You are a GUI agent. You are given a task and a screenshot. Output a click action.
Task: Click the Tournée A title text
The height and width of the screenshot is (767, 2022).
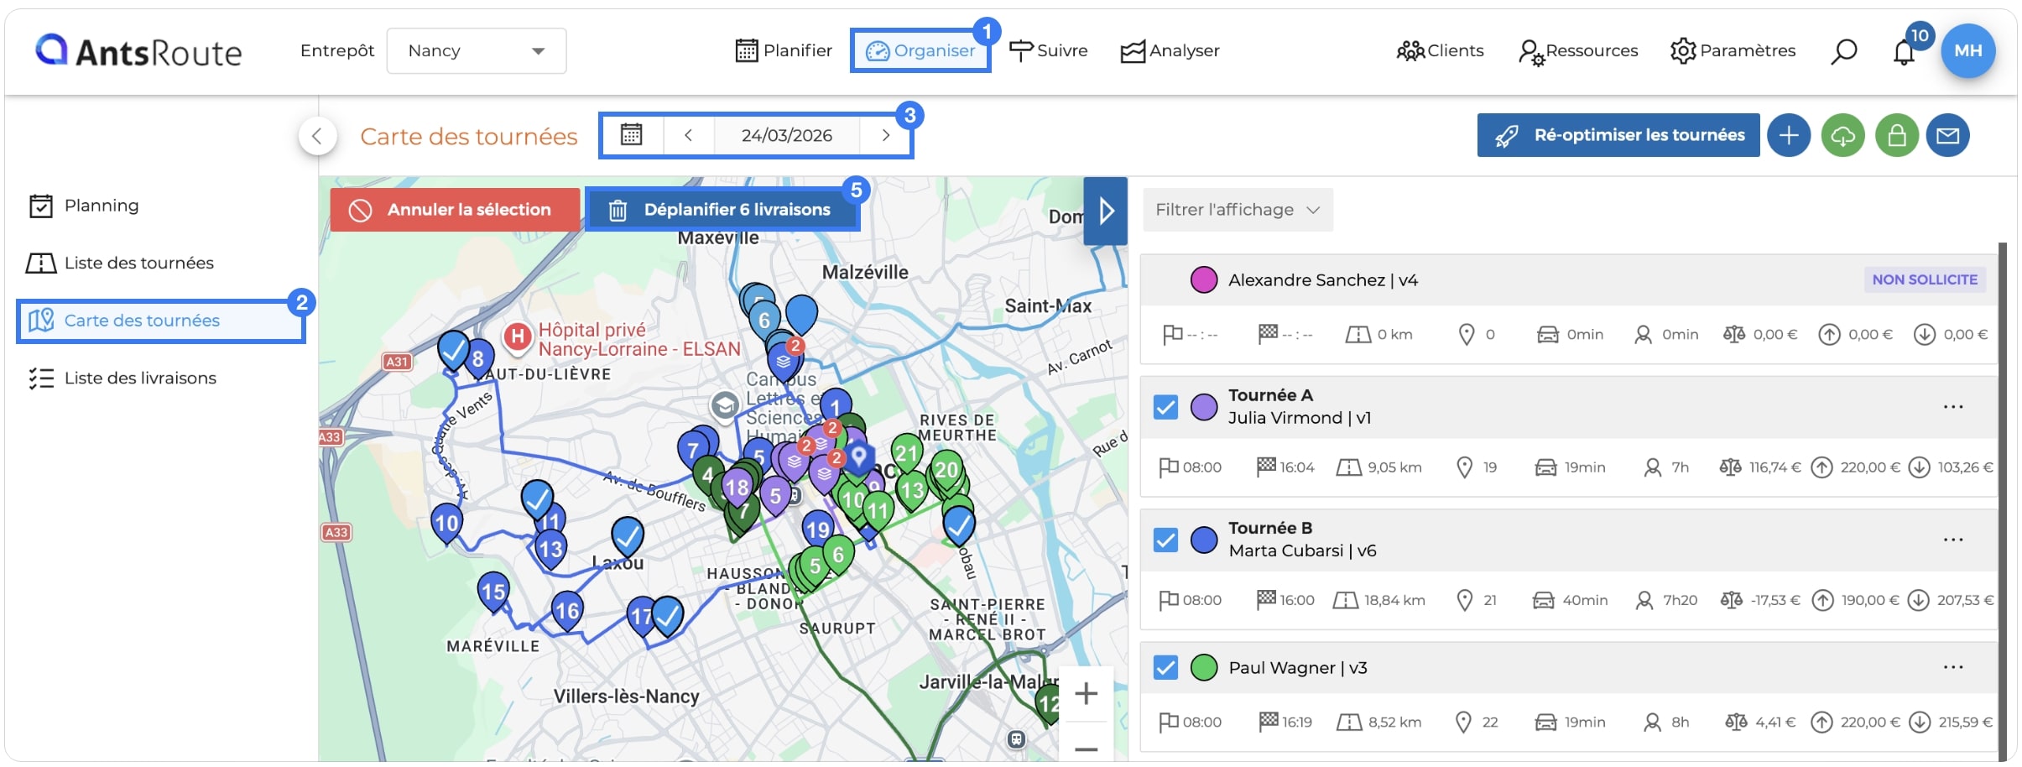coord(1270,395)
